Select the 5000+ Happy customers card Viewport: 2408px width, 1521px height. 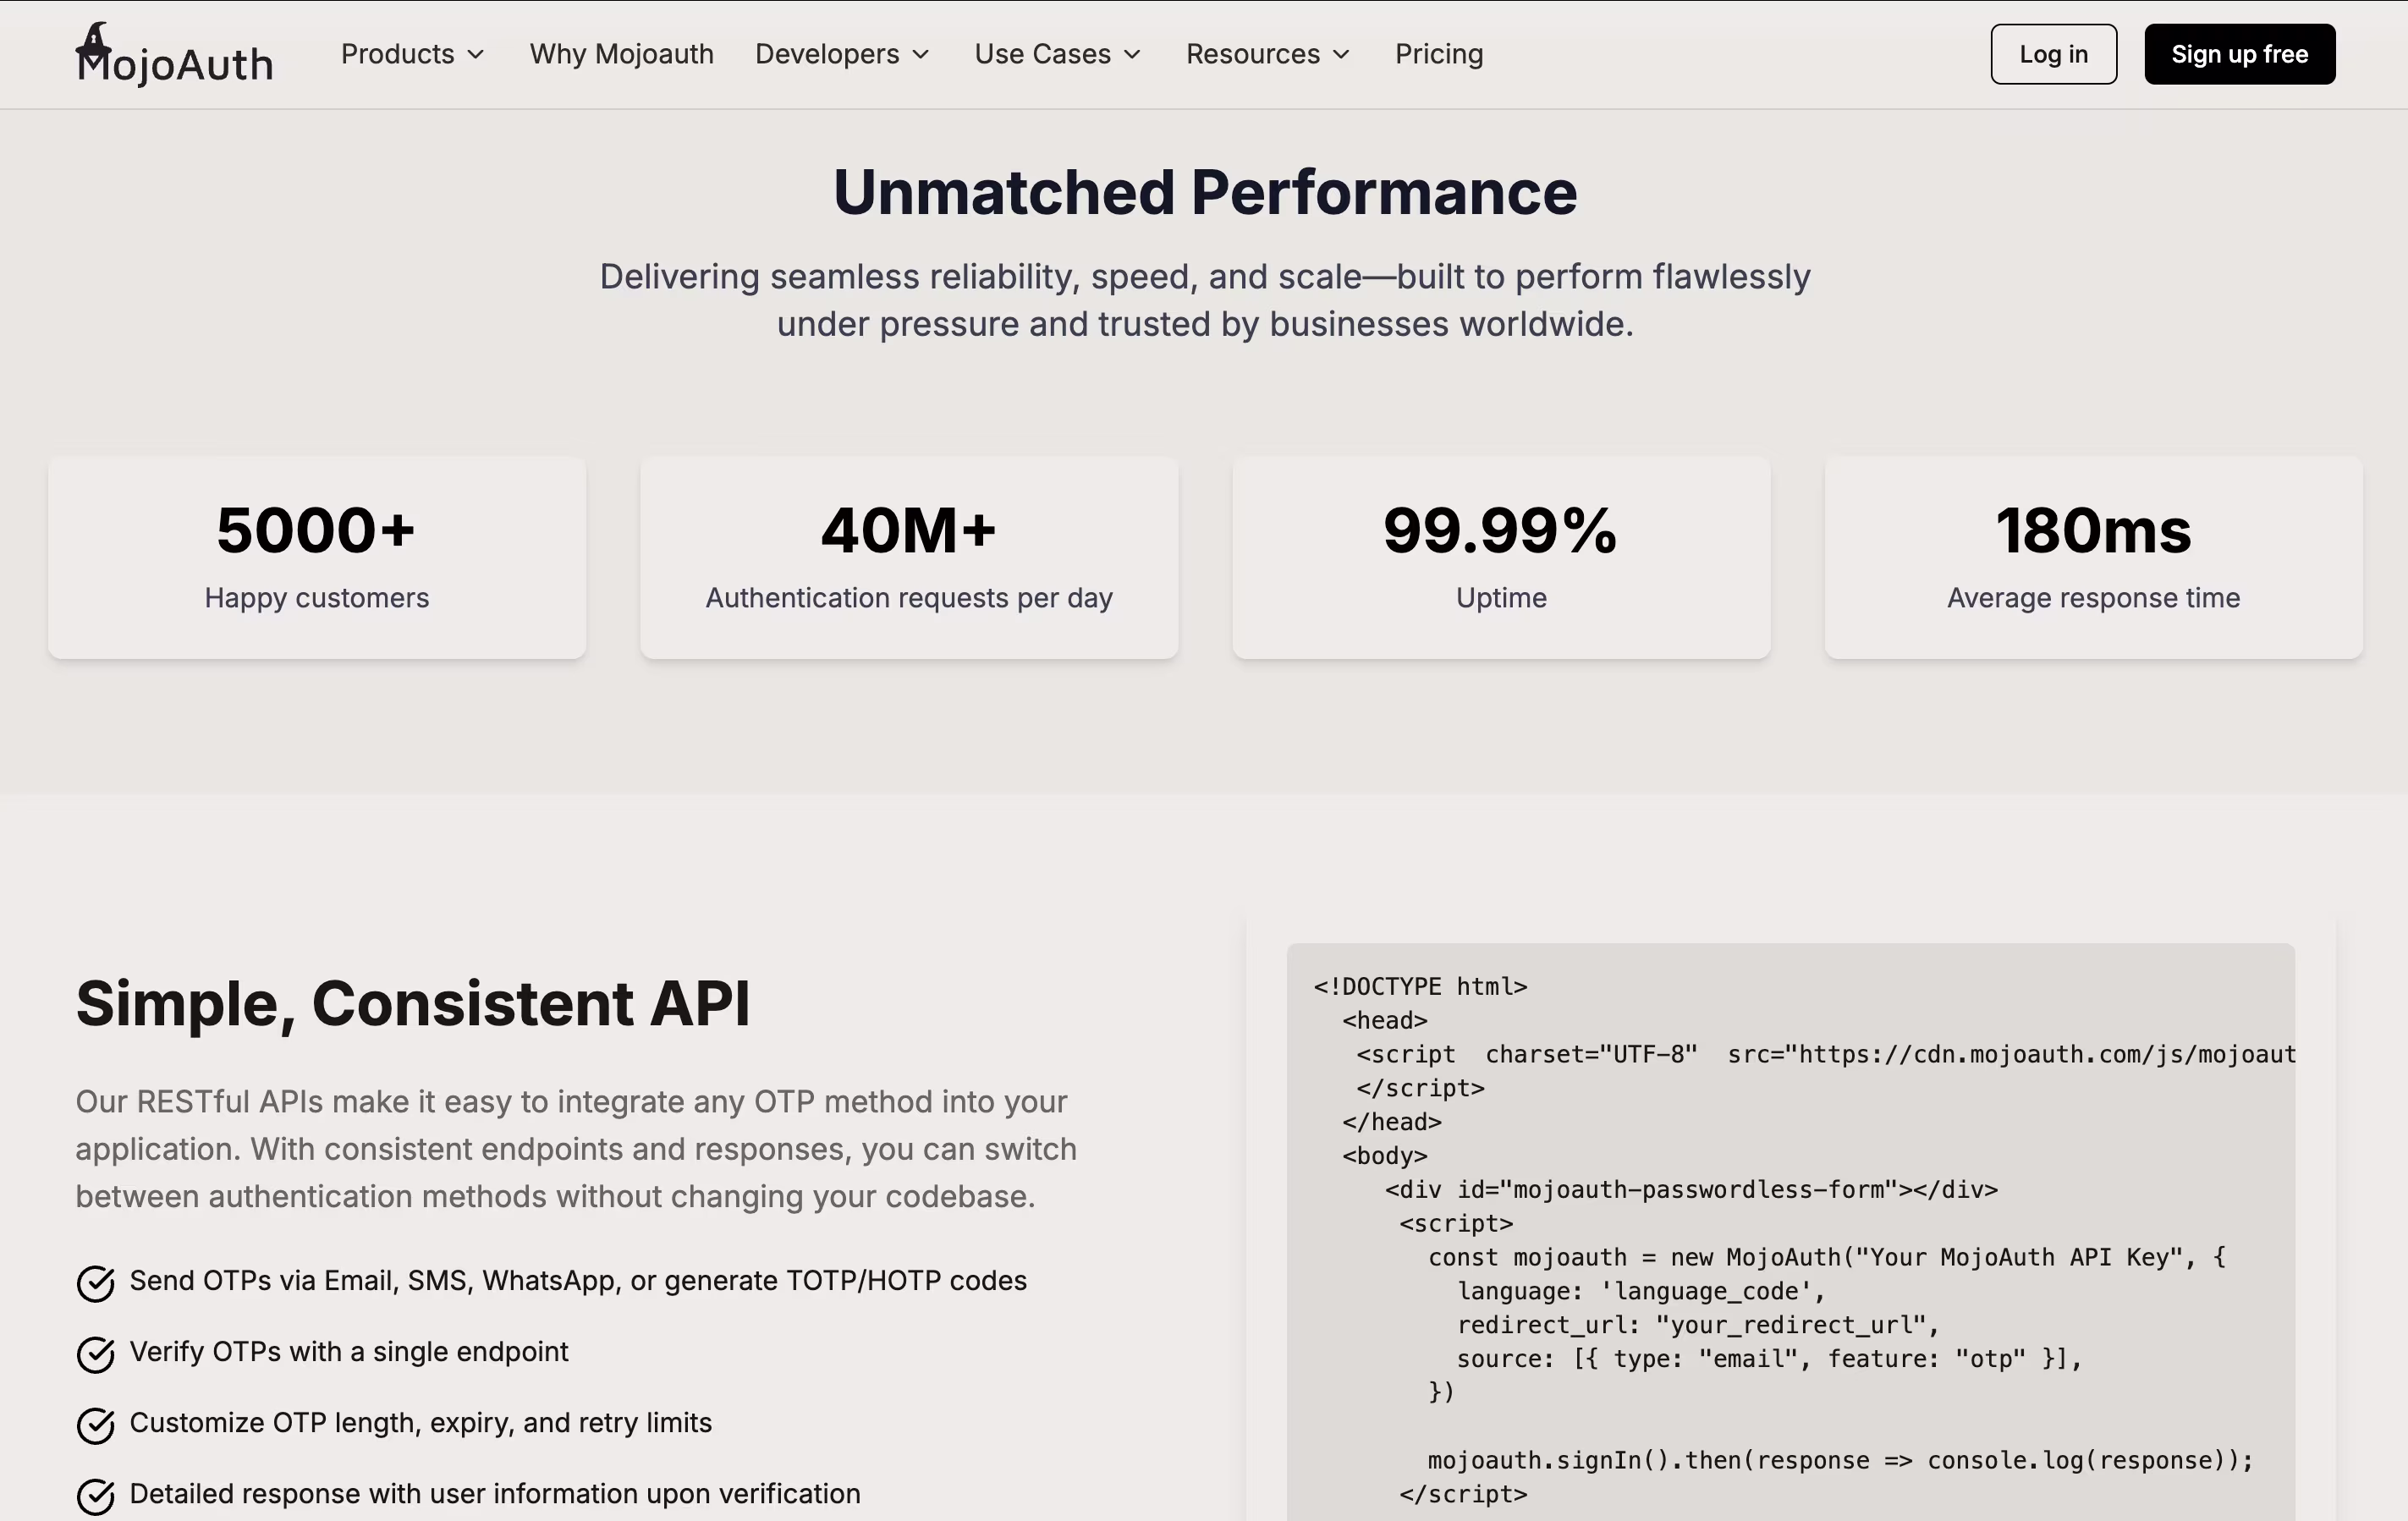click(317, 557)
